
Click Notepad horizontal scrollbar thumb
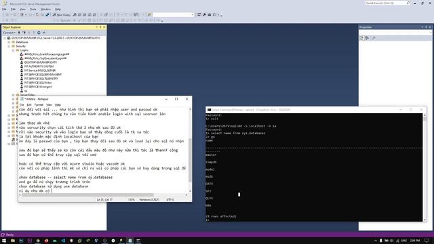click(87, 195)
